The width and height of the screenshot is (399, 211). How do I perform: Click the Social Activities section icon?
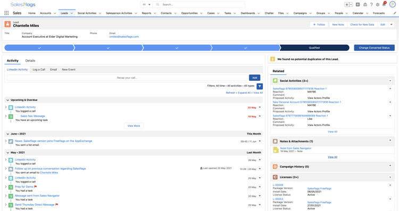point(275,81)
